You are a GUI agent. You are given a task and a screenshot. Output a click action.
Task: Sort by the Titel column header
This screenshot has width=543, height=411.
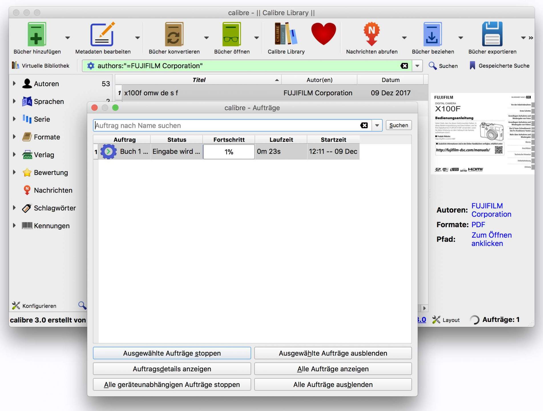pos(199,80)
